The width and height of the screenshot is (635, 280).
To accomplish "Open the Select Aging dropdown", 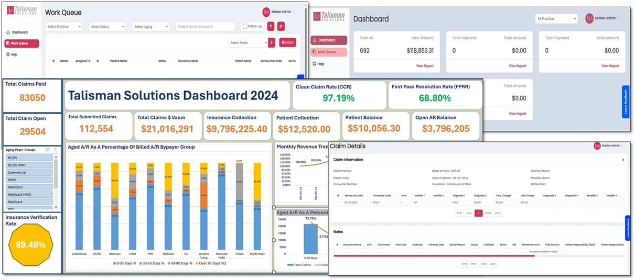I will 151,27.
